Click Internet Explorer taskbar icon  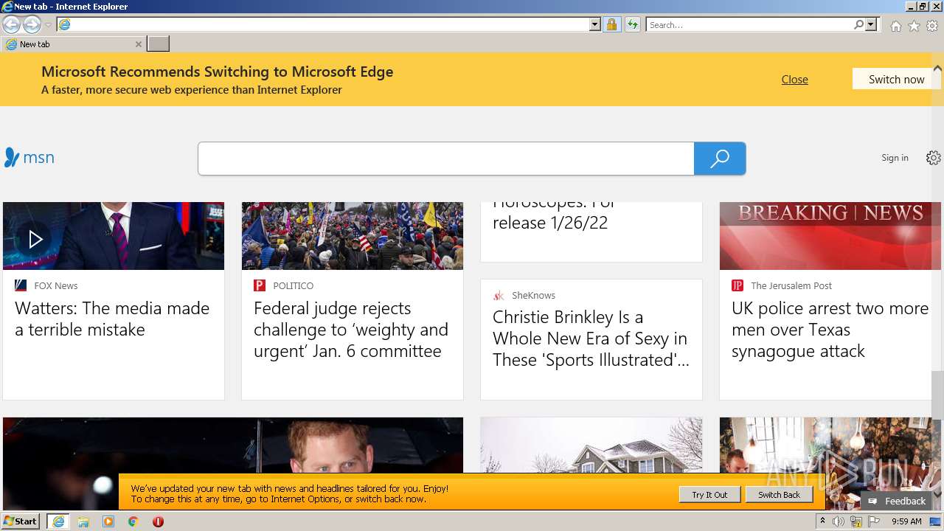point(58,521)
